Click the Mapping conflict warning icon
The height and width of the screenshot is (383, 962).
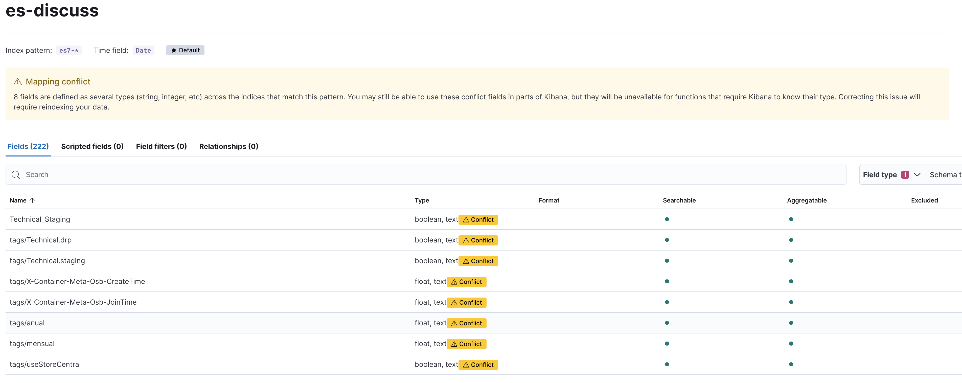click(17, 82)
